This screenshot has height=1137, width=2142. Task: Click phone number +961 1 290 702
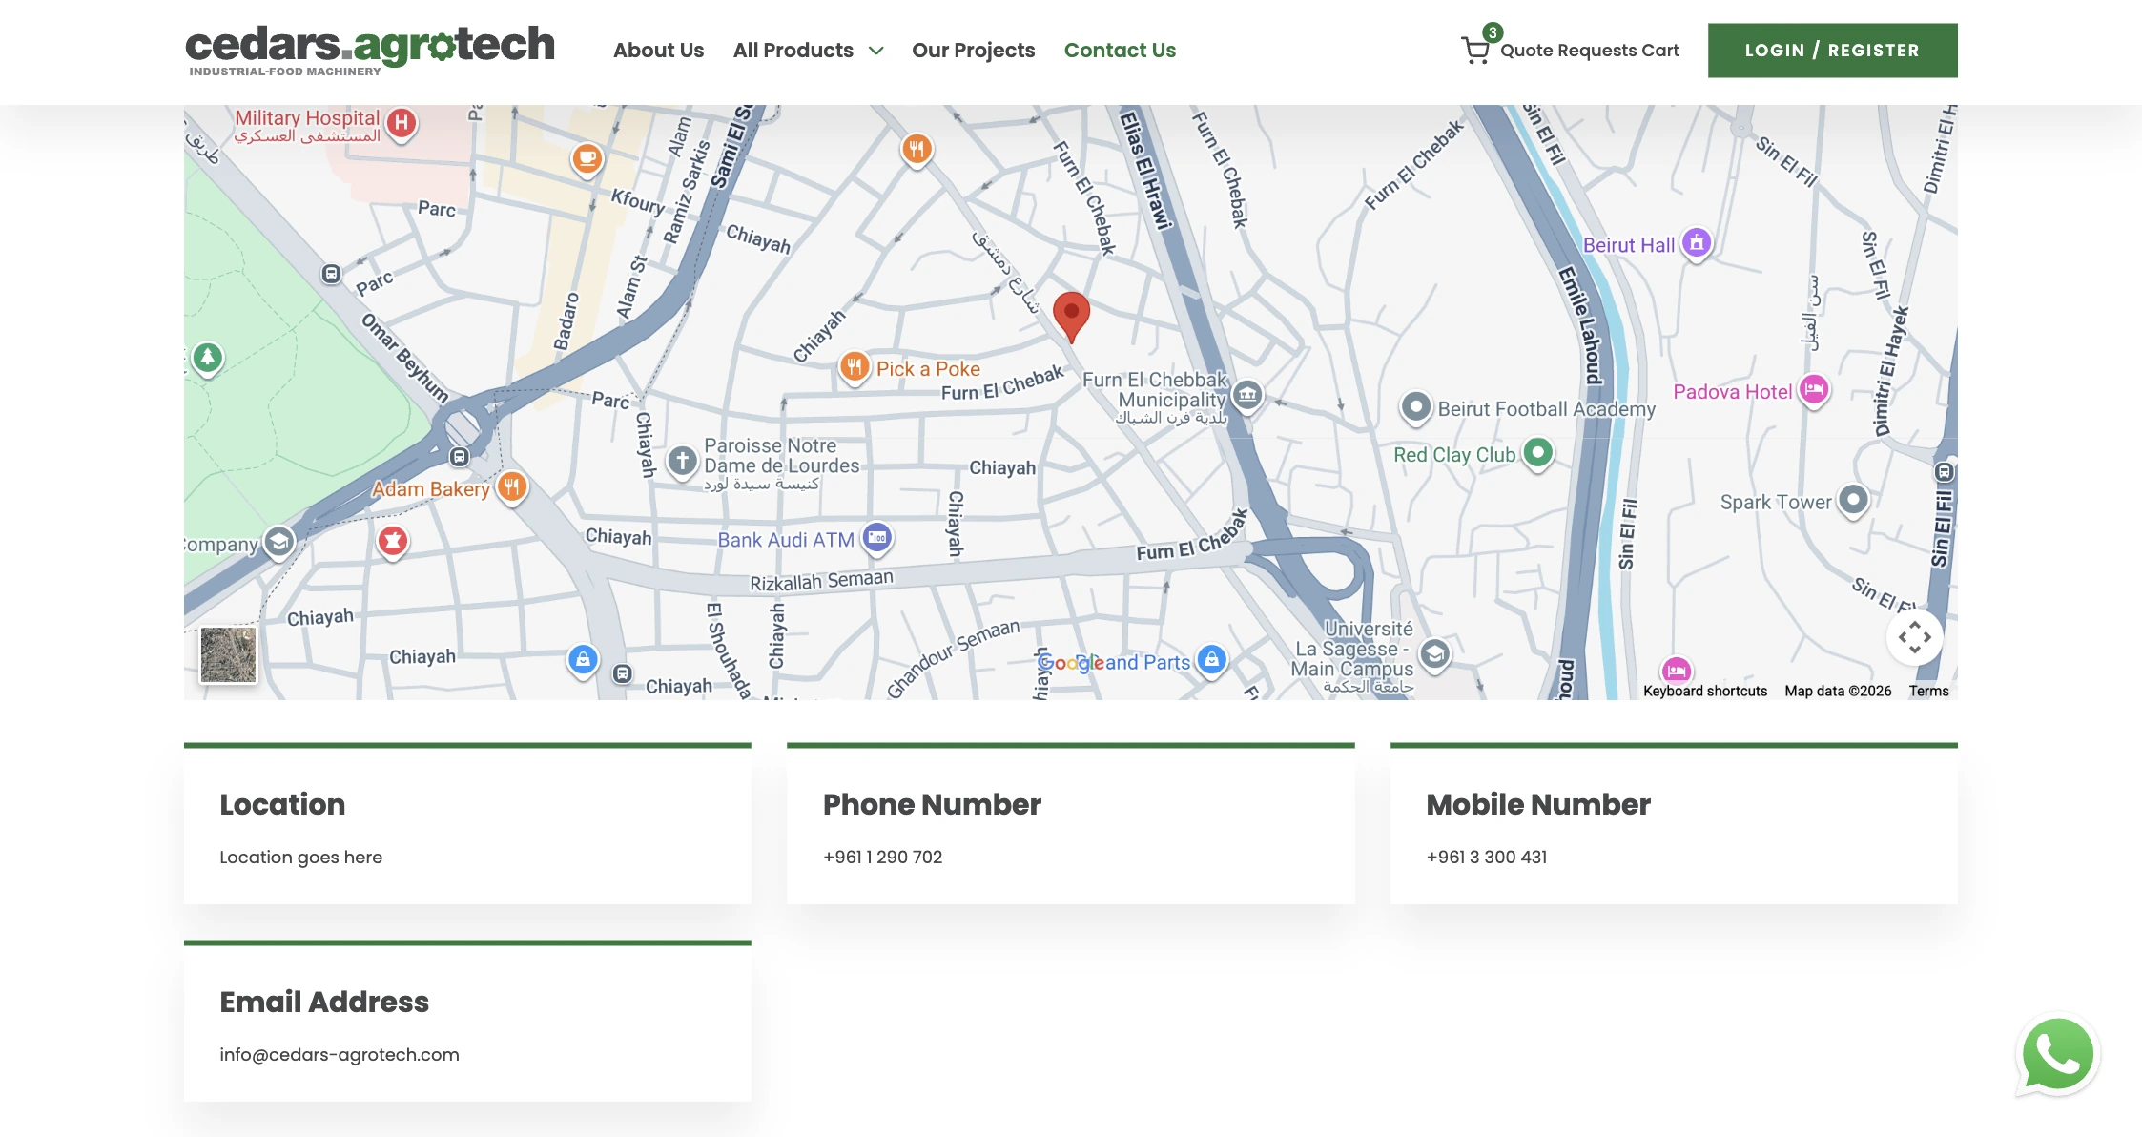883,857
